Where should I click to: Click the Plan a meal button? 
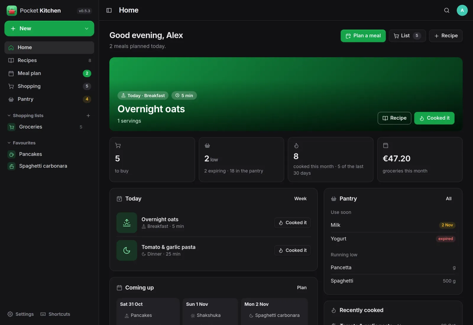(x=363, y=36)
